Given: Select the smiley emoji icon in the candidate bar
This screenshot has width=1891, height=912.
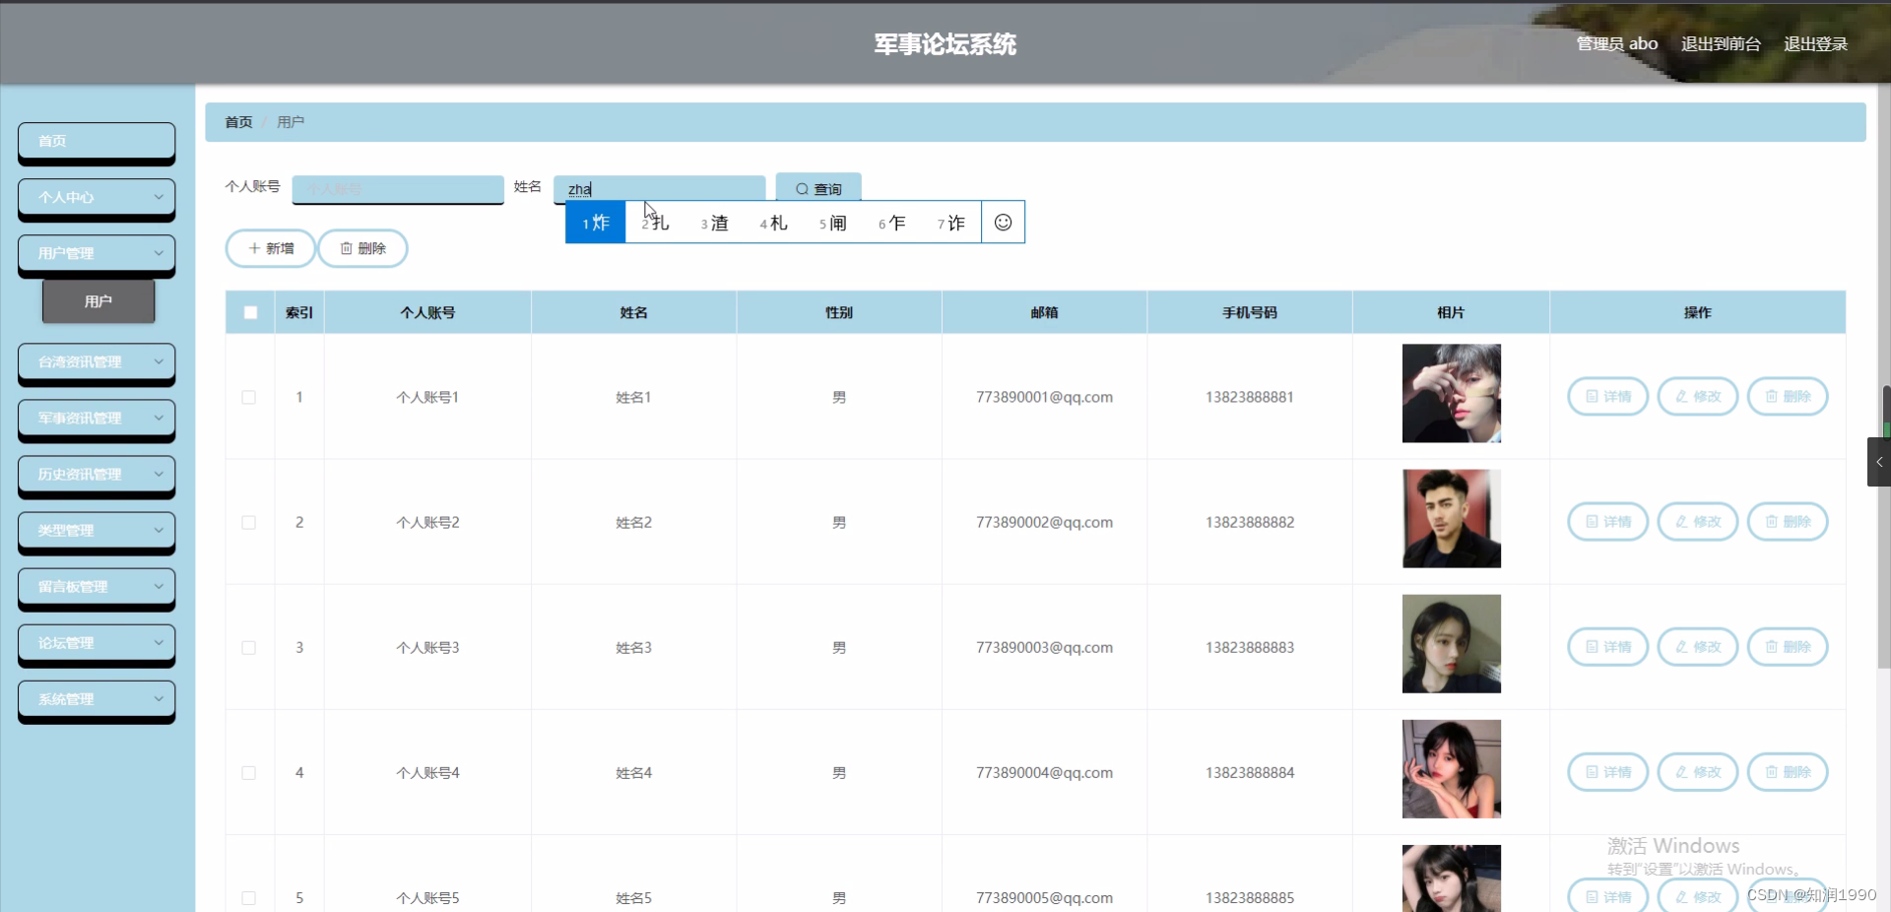Looking at the screenshot, I should [x=1003, y=223].
